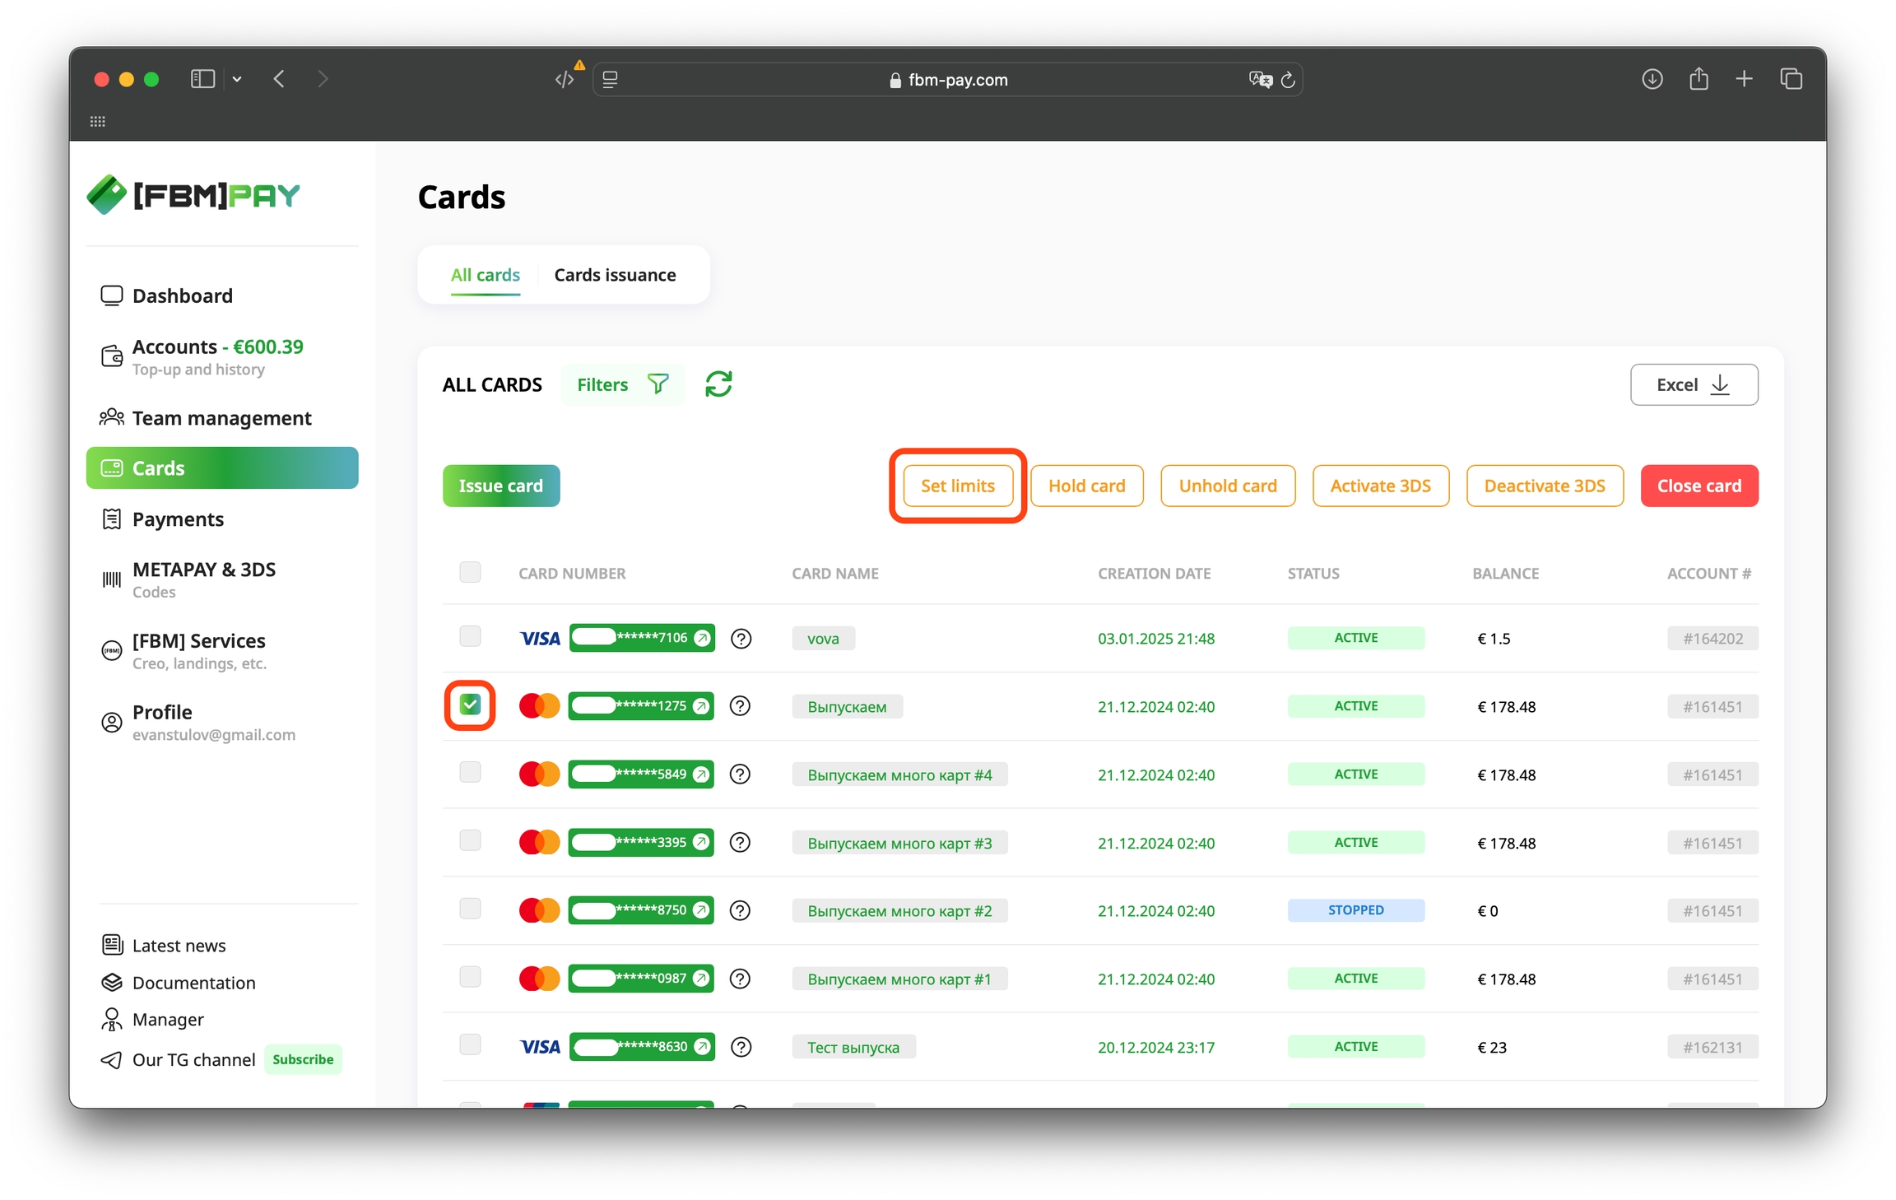Click help icon next to card 8750

[x=740, y=910]
